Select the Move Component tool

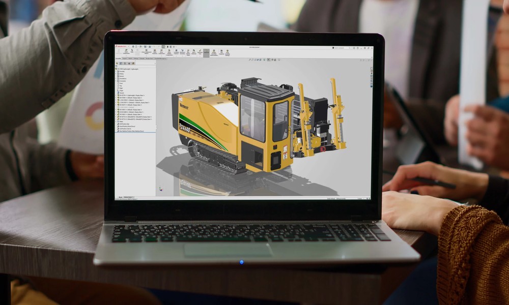(x=161, y=51)
